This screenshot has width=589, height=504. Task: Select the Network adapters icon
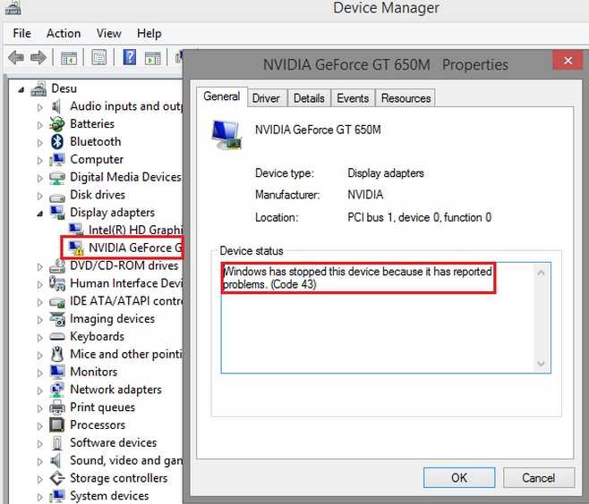click(57, 390)
